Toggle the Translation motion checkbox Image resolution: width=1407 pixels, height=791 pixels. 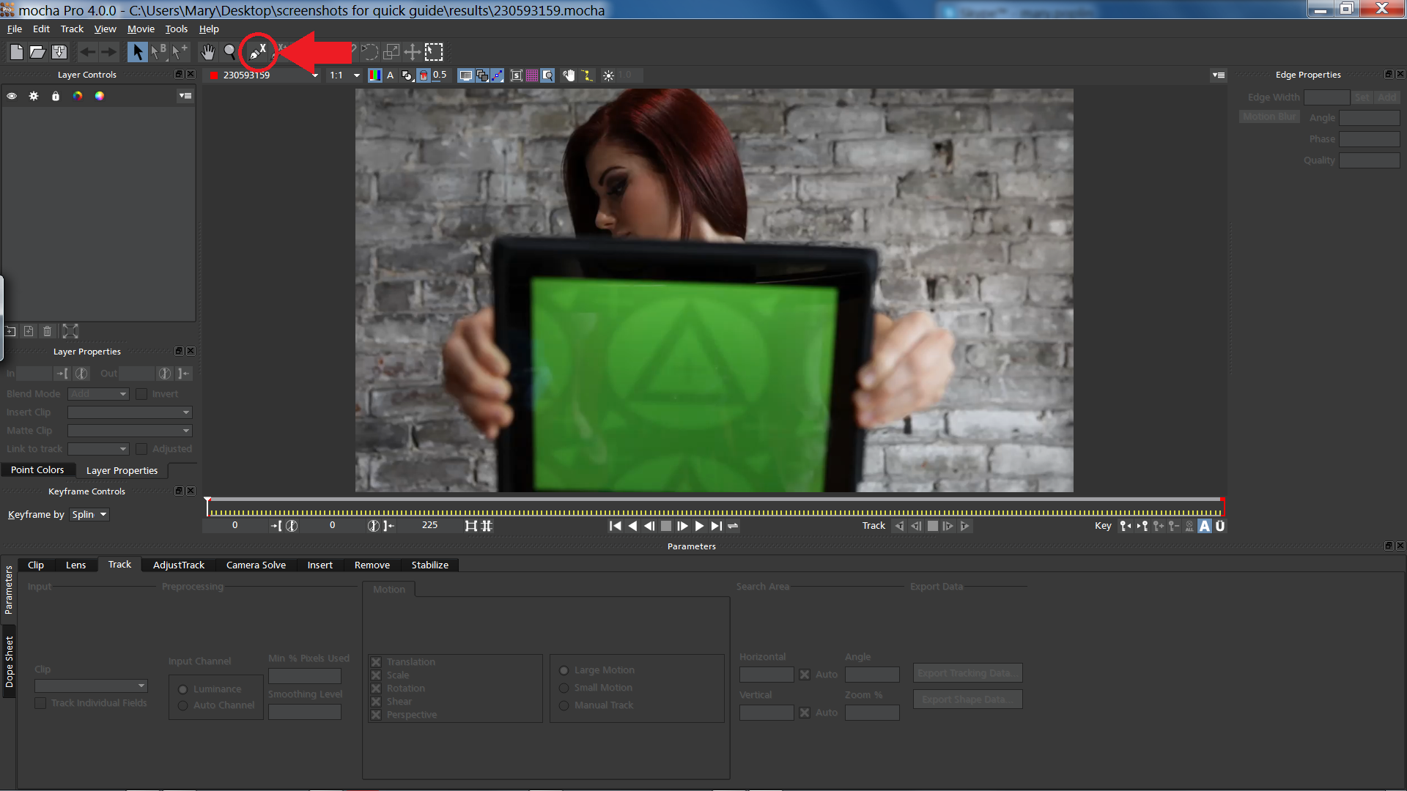click(376, 661)
